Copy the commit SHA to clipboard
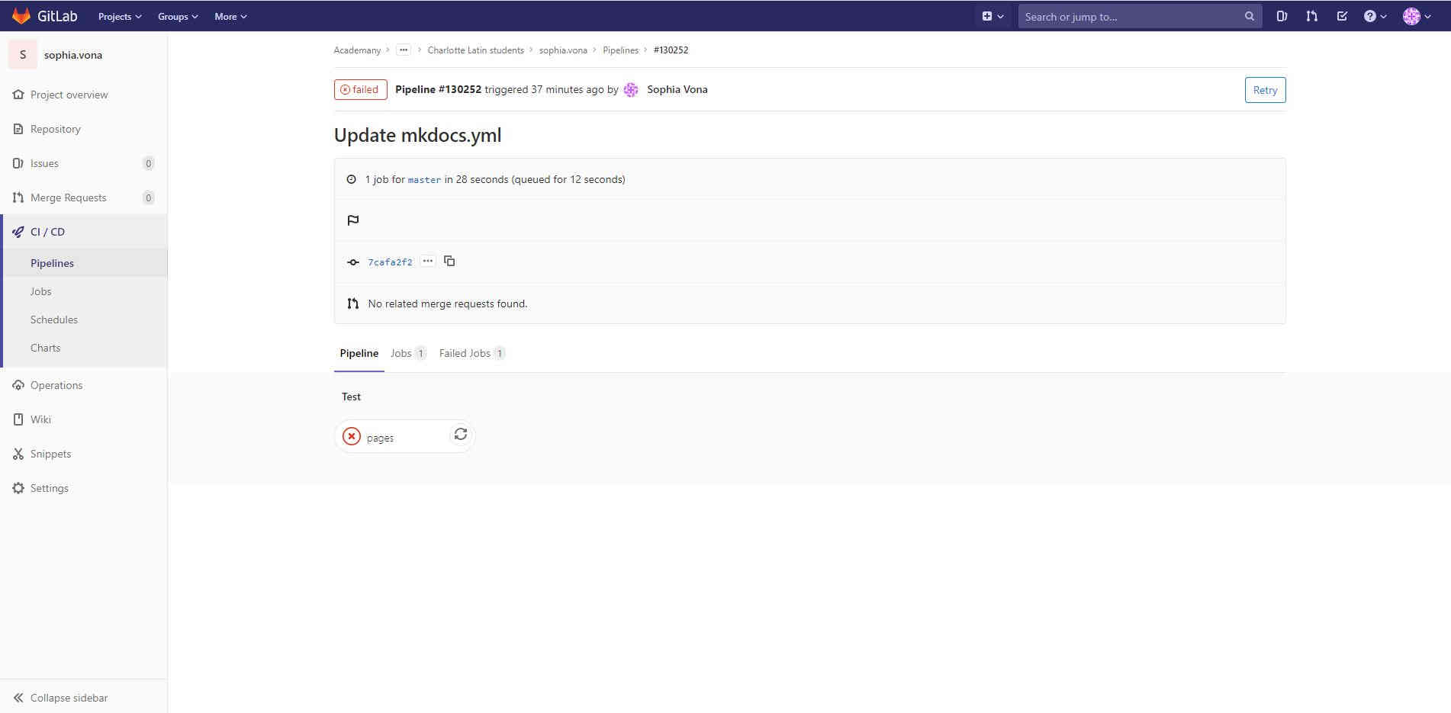Image resolution: width=1451 pixels, height=713 pixels. 449,262
